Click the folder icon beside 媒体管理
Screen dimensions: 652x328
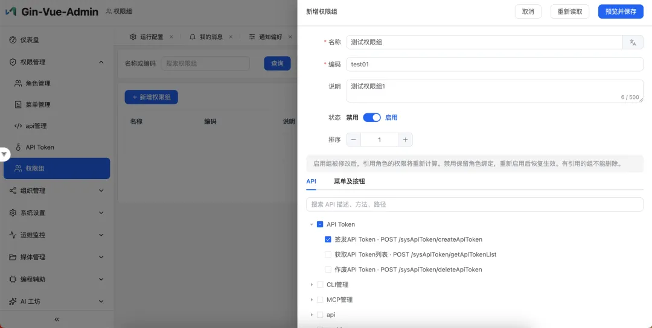pos(13,257)
